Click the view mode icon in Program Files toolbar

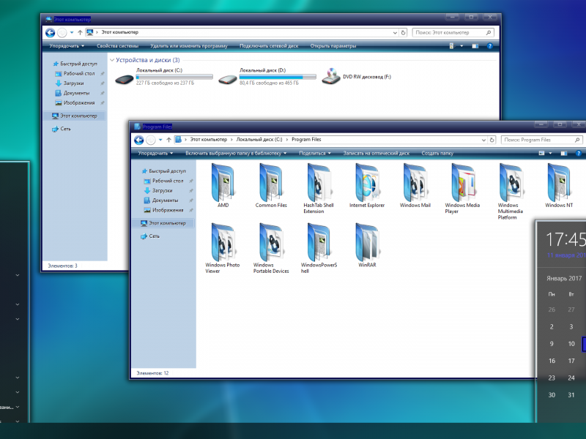coord(541,154)
